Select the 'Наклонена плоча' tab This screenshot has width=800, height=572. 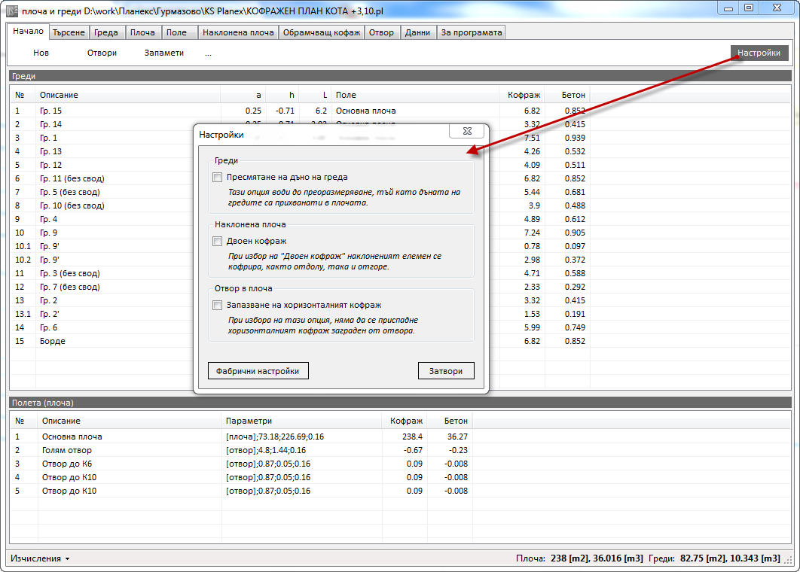tap(238, 33)
